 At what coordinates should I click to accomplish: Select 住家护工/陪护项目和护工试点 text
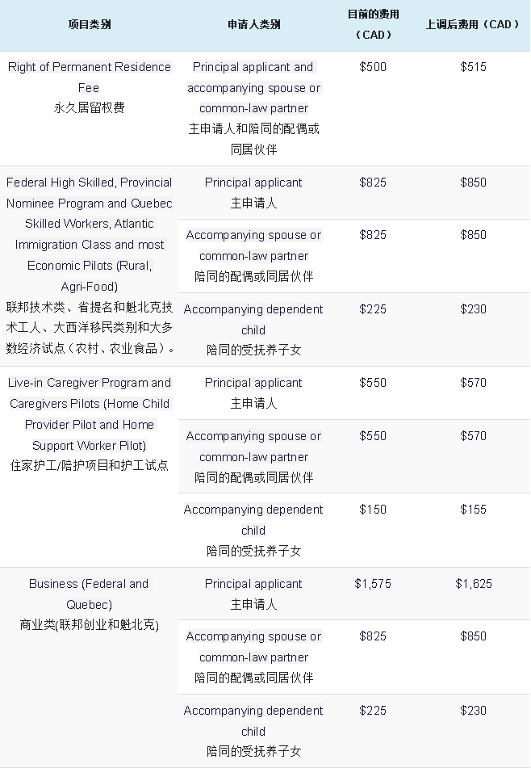(89, 465)
